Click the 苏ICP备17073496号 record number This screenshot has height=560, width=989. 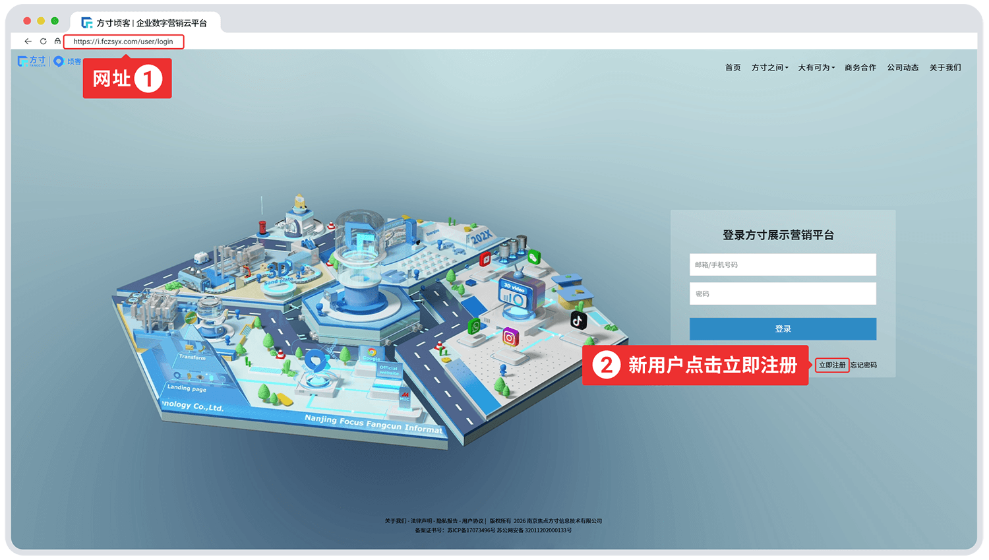[x=471, y=530]
